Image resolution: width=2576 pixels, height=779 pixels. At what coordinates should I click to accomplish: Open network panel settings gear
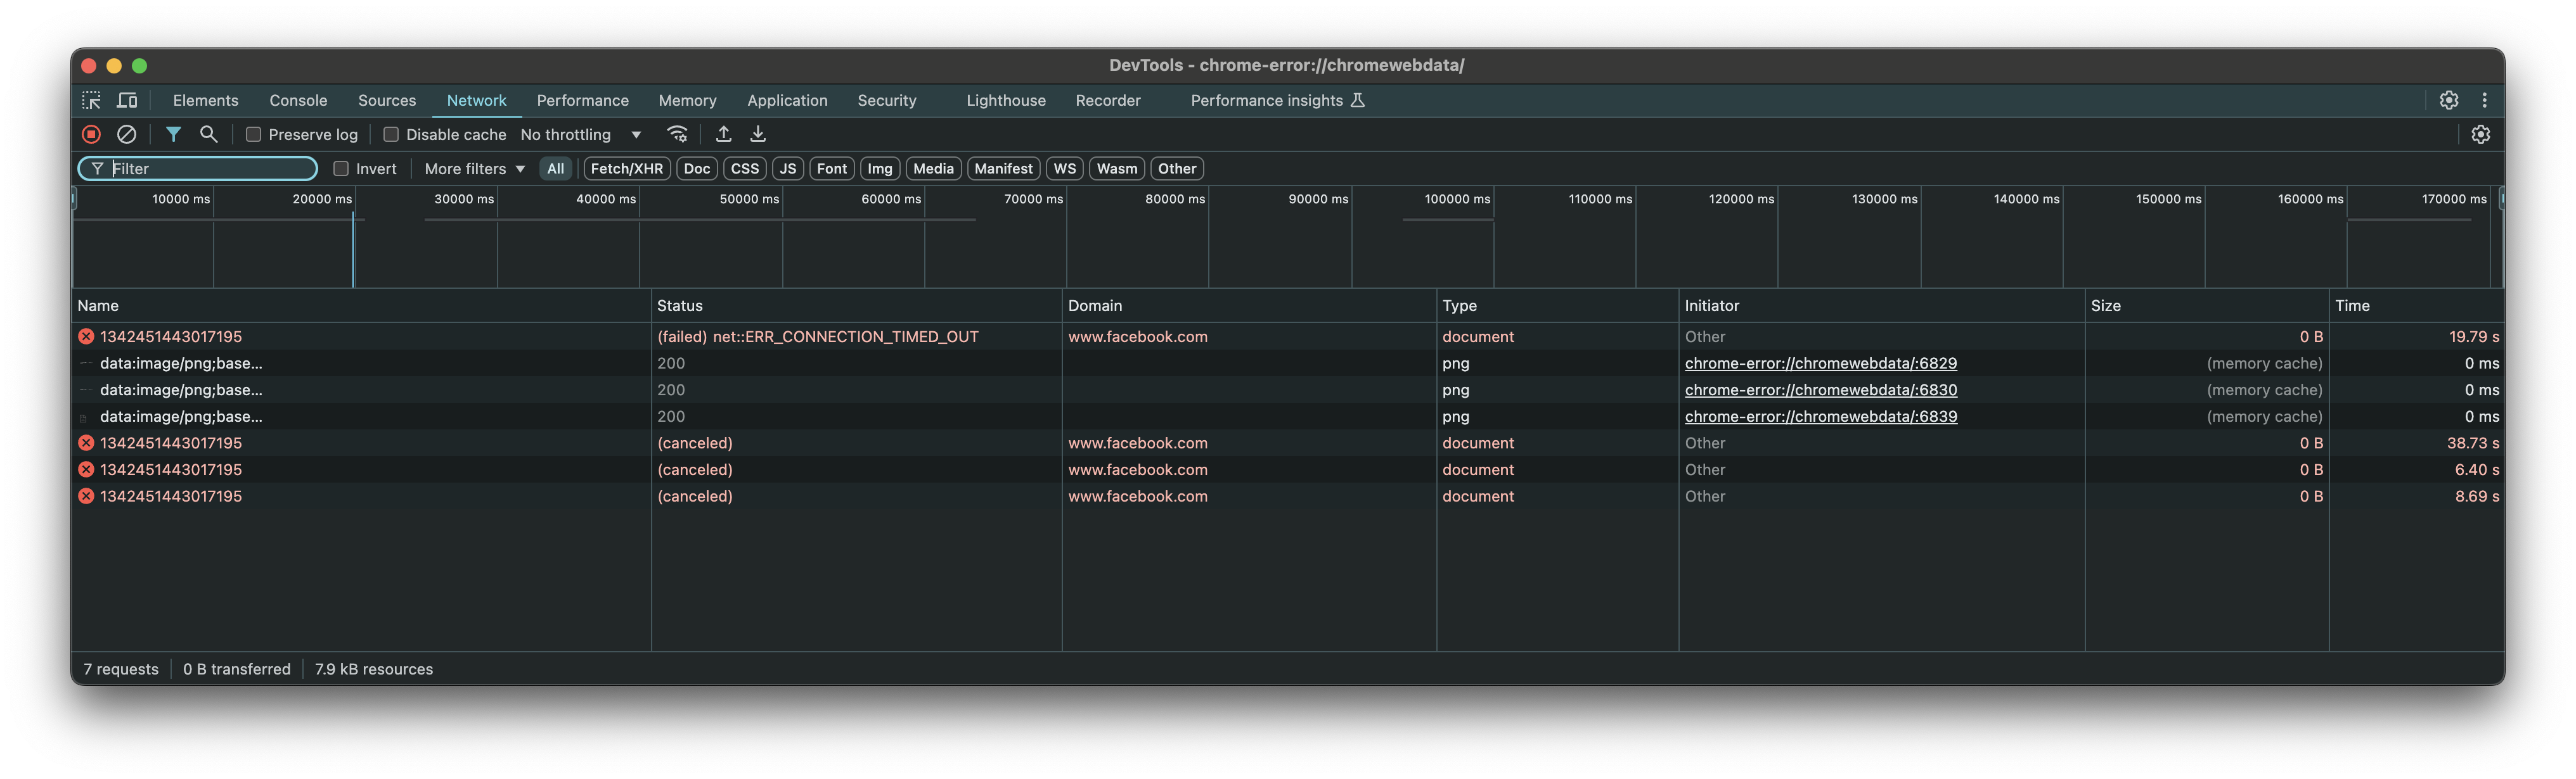click(x=2480, y=134)
